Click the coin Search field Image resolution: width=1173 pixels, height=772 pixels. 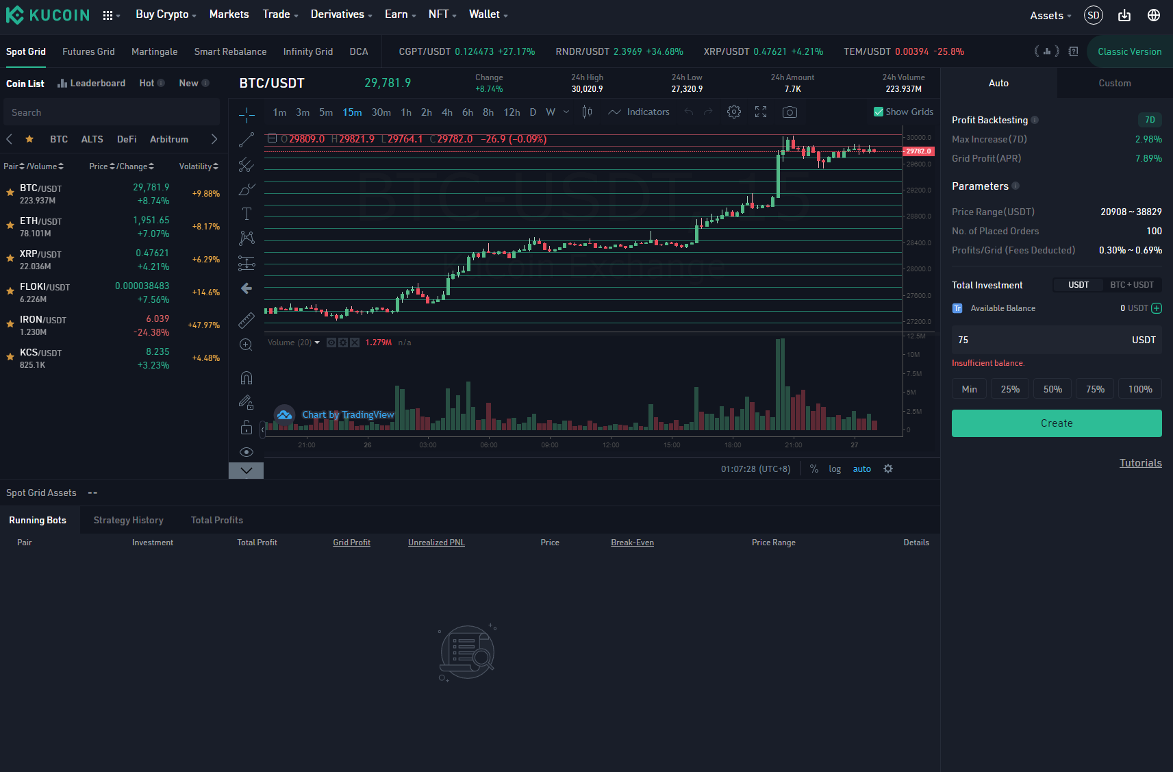[112, 112]
